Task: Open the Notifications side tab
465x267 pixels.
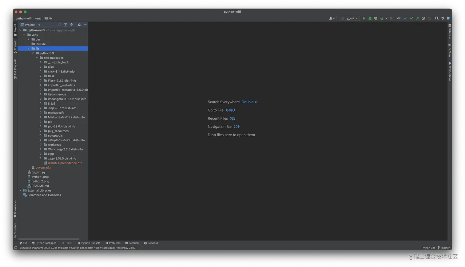Action: coord(450,71)
